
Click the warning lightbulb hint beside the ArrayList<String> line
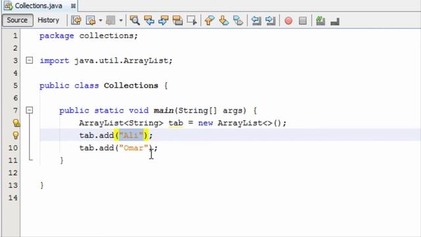[16, 123]
